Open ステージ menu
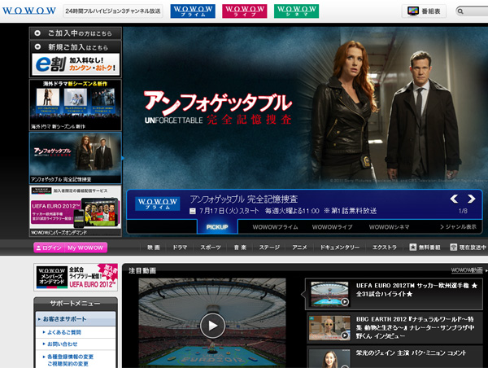 (269, 248)
